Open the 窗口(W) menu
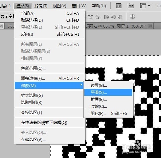This screenshot has width=161, height=158. pyautogui.click(x=79, y=6)
